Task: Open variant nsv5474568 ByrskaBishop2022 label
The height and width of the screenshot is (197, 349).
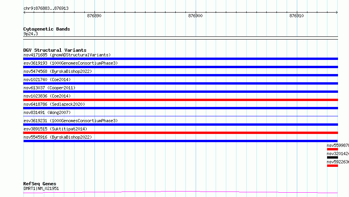Action: [58, 71]
